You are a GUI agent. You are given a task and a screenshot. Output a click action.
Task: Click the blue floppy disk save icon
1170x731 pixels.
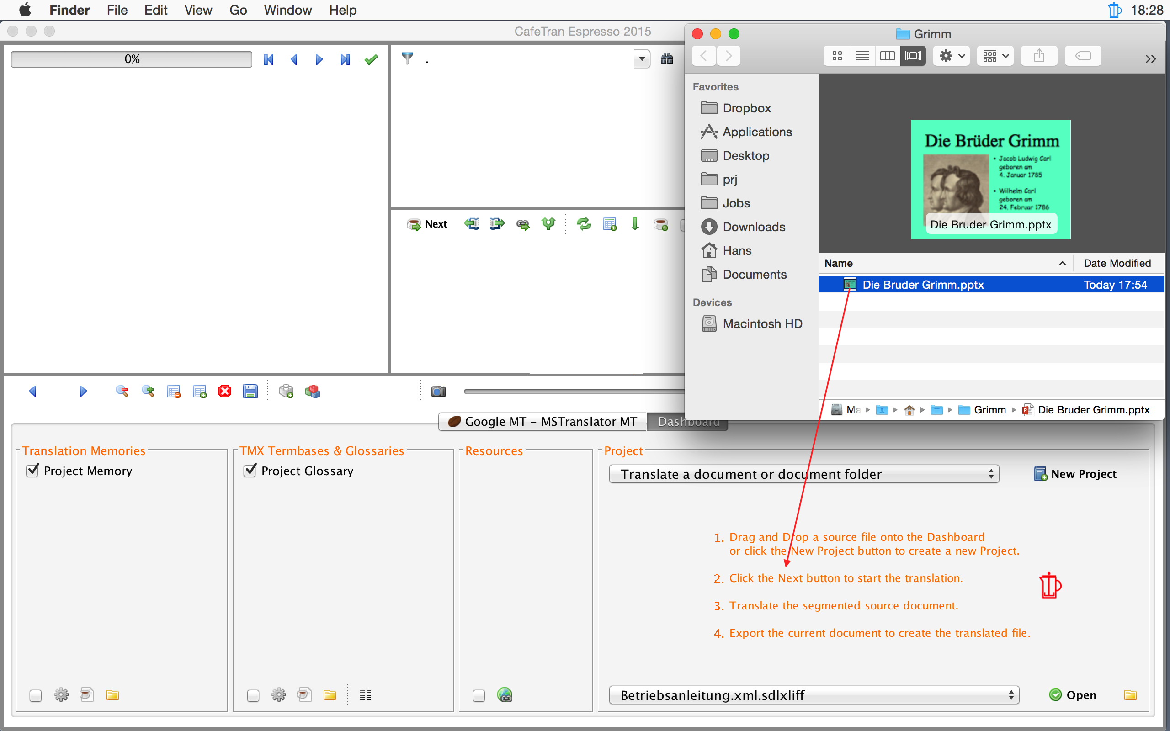[x=250, y=391]
